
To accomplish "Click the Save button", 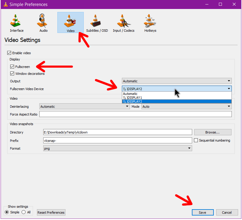I will coord(203,213).
